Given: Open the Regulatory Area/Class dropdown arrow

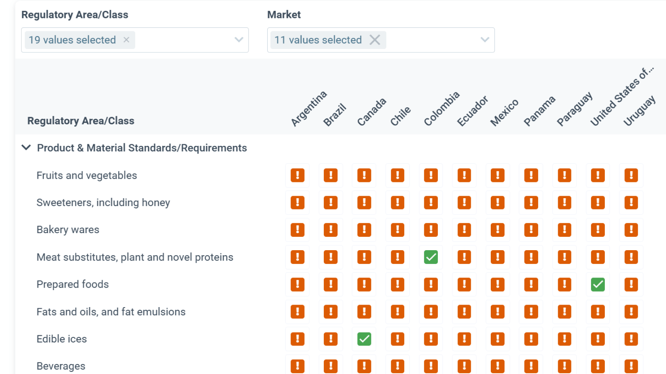Looking at the screenshot, I should [239, 40].
